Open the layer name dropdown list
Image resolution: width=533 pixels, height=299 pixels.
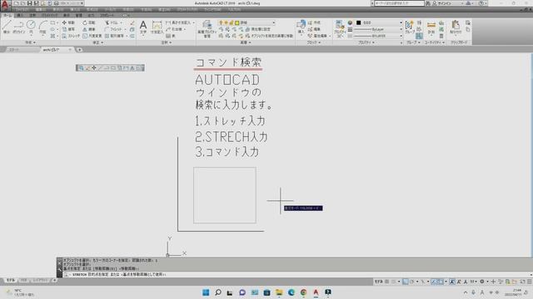click(247, 22)
